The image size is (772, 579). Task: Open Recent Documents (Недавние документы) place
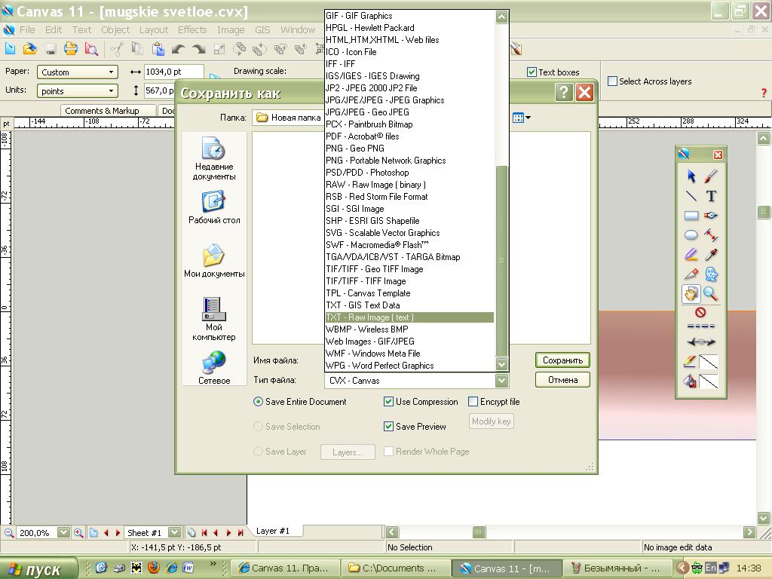213,158
